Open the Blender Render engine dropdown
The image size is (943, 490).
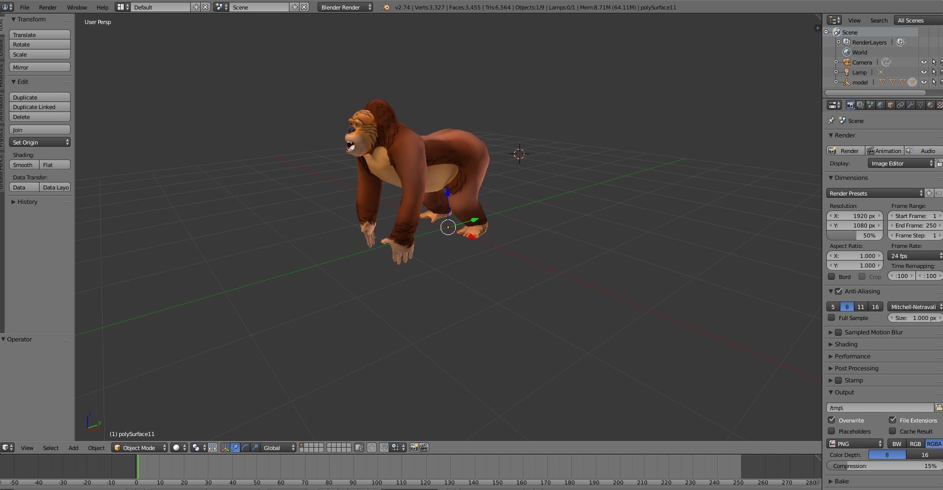pos(345,7)
